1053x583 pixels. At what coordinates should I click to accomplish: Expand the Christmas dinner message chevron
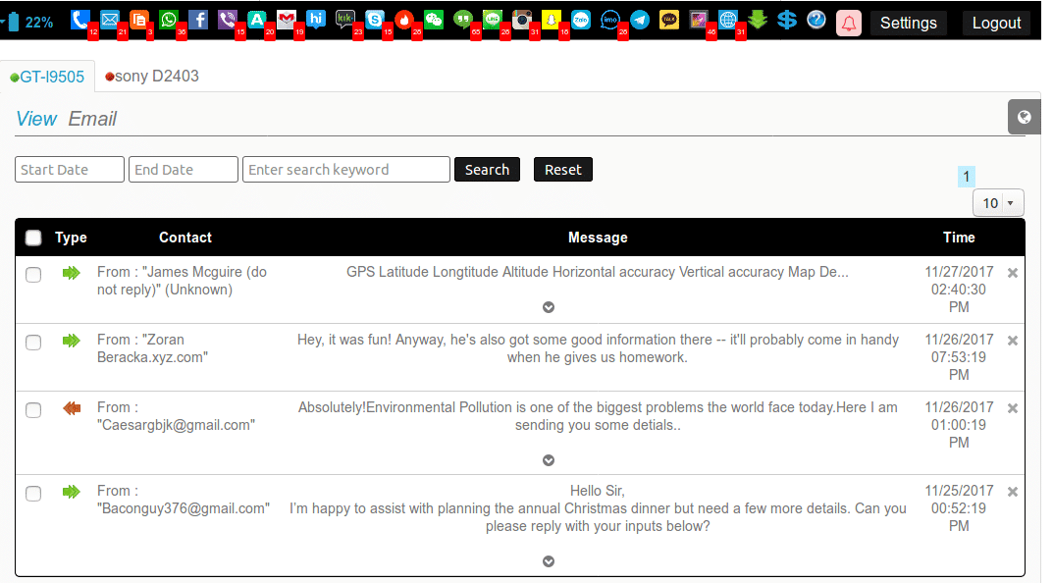[x=549, y=561]
